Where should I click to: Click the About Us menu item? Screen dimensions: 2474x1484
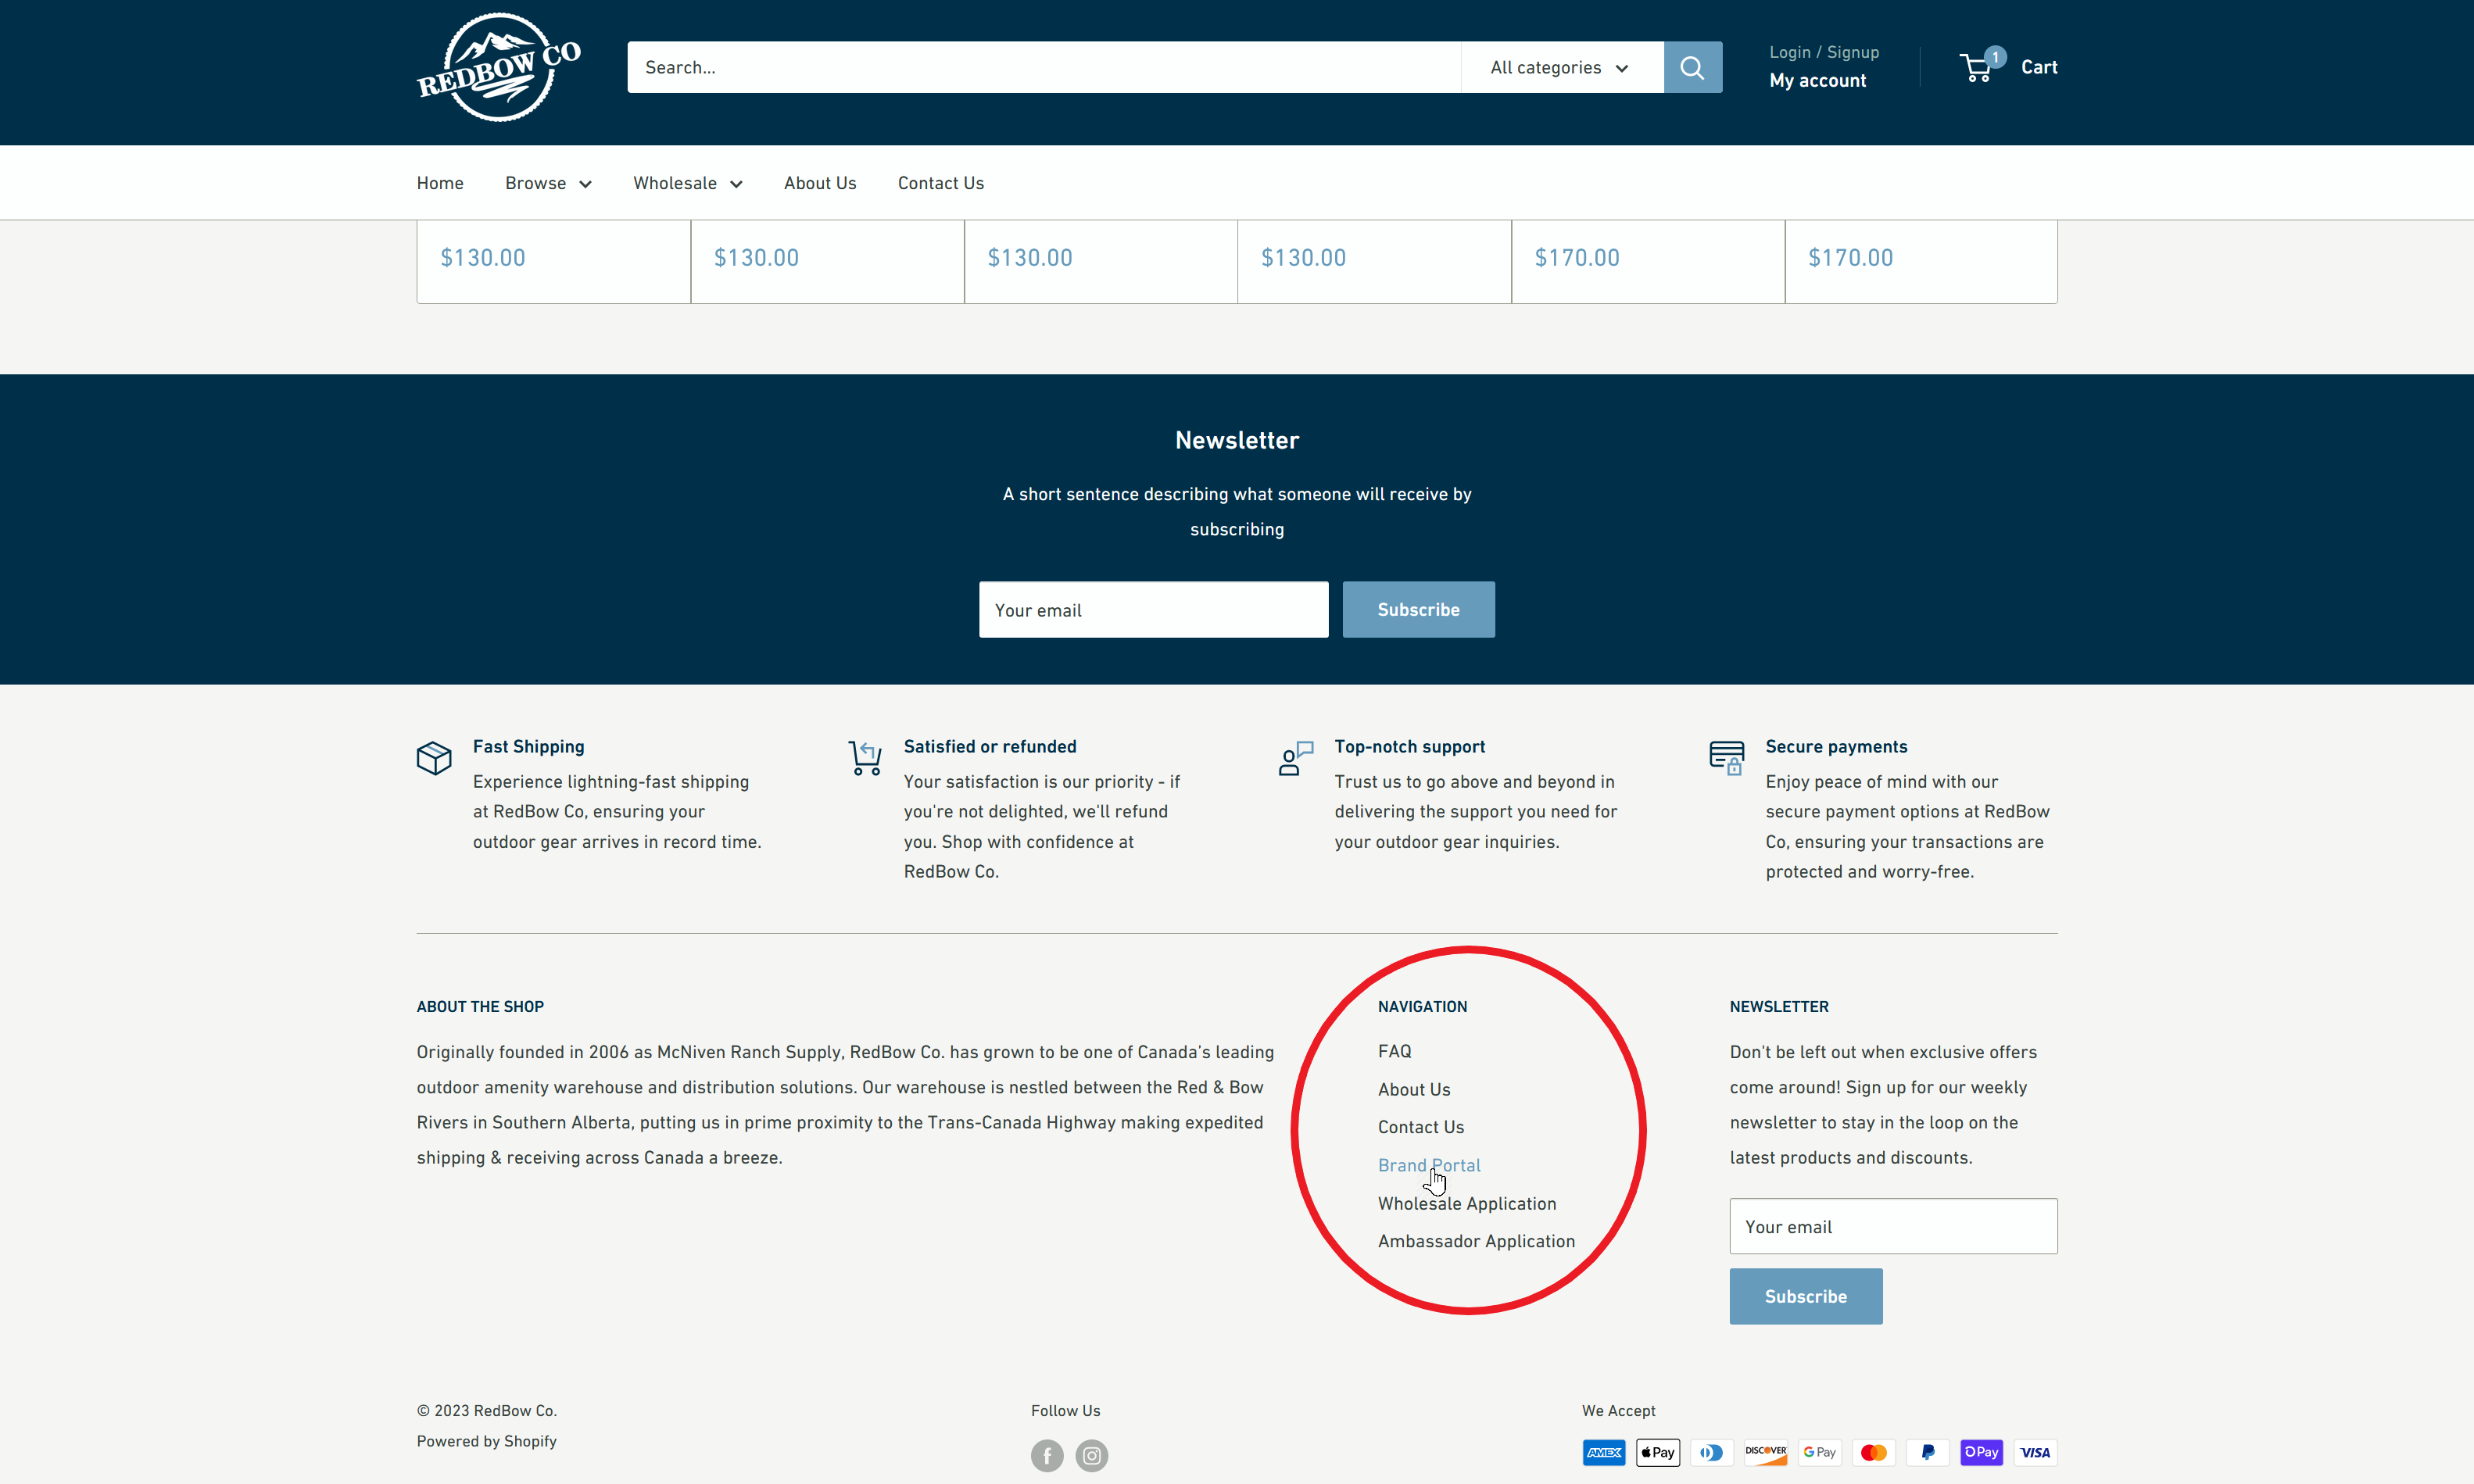tap(820, 182)
